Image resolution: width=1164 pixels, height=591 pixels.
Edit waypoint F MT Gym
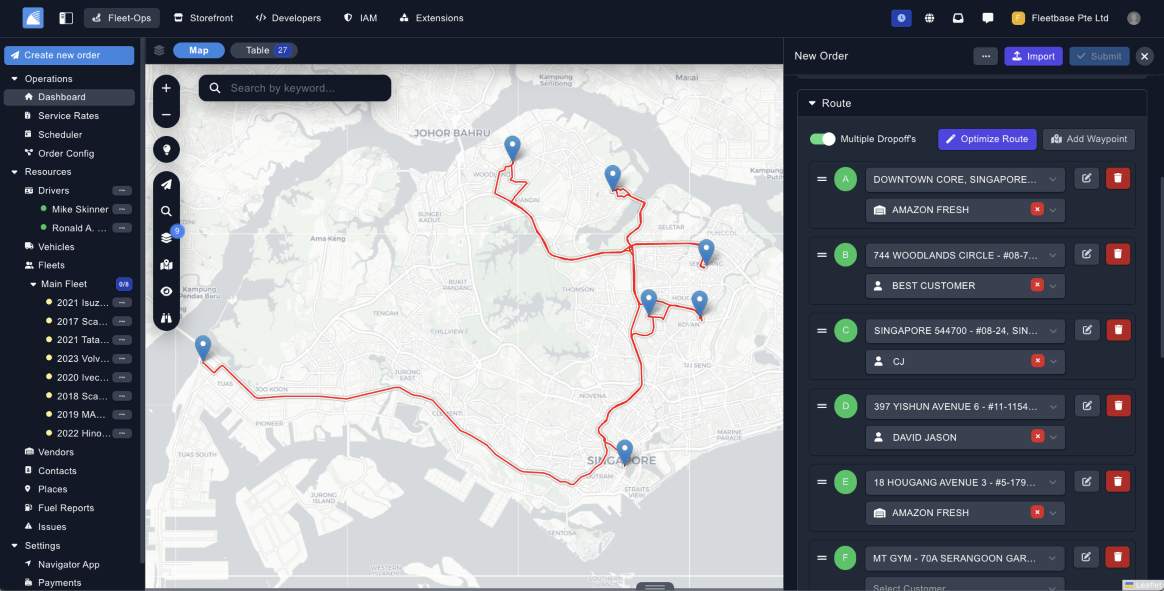(x=1086, y=557)
